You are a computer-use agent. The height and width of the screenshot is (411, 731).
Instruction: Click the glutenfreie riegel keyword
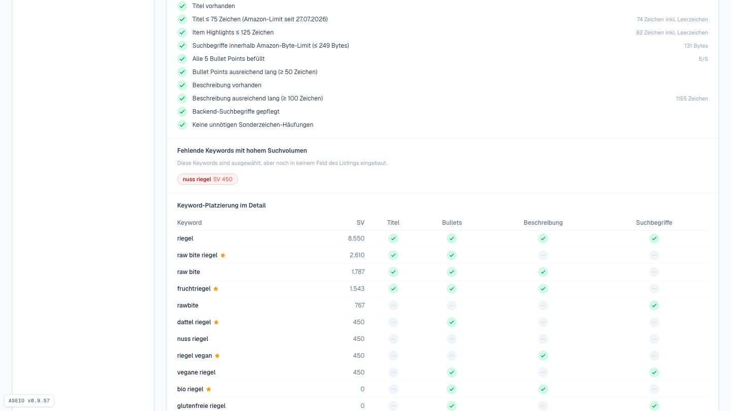(202, 406)
